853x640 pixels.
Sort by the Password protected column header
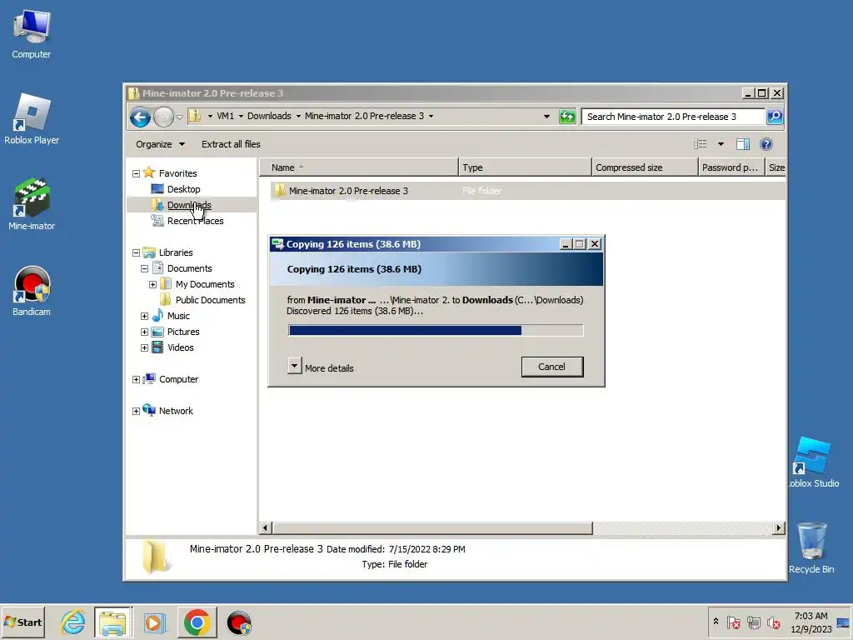(x=731, y=167)
